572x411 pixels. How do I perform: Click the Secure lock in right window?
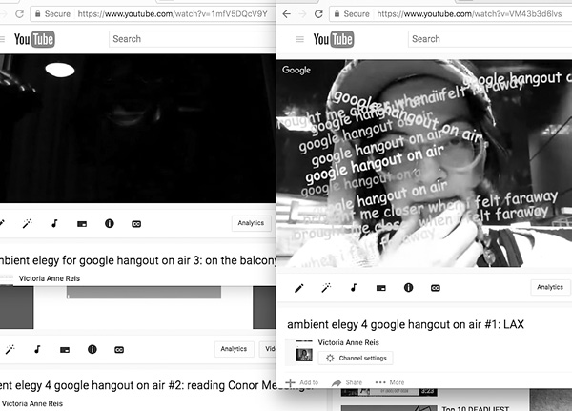click(337, 14)
